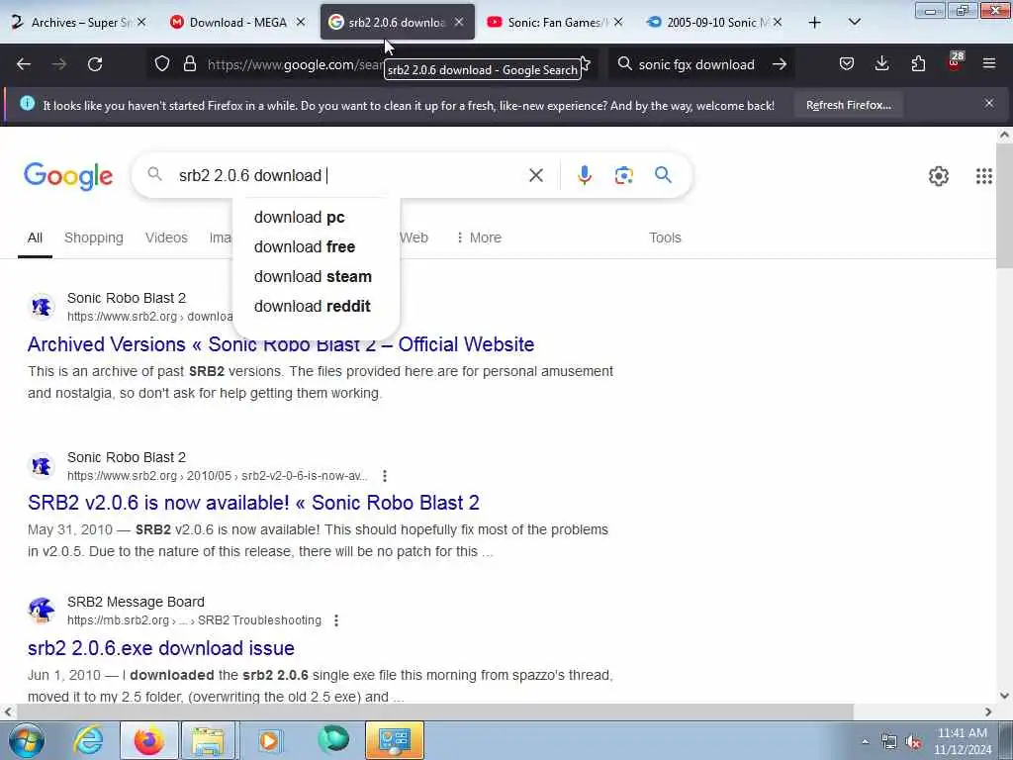Open more options for SRB2 v2.0.6 result

385,476
